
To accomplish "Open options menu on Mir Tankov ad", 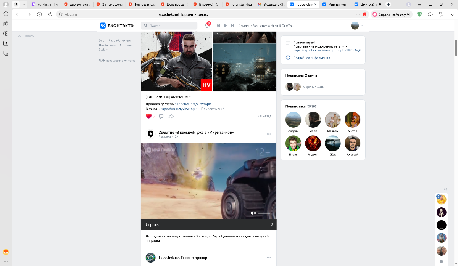I will [269, 134].
